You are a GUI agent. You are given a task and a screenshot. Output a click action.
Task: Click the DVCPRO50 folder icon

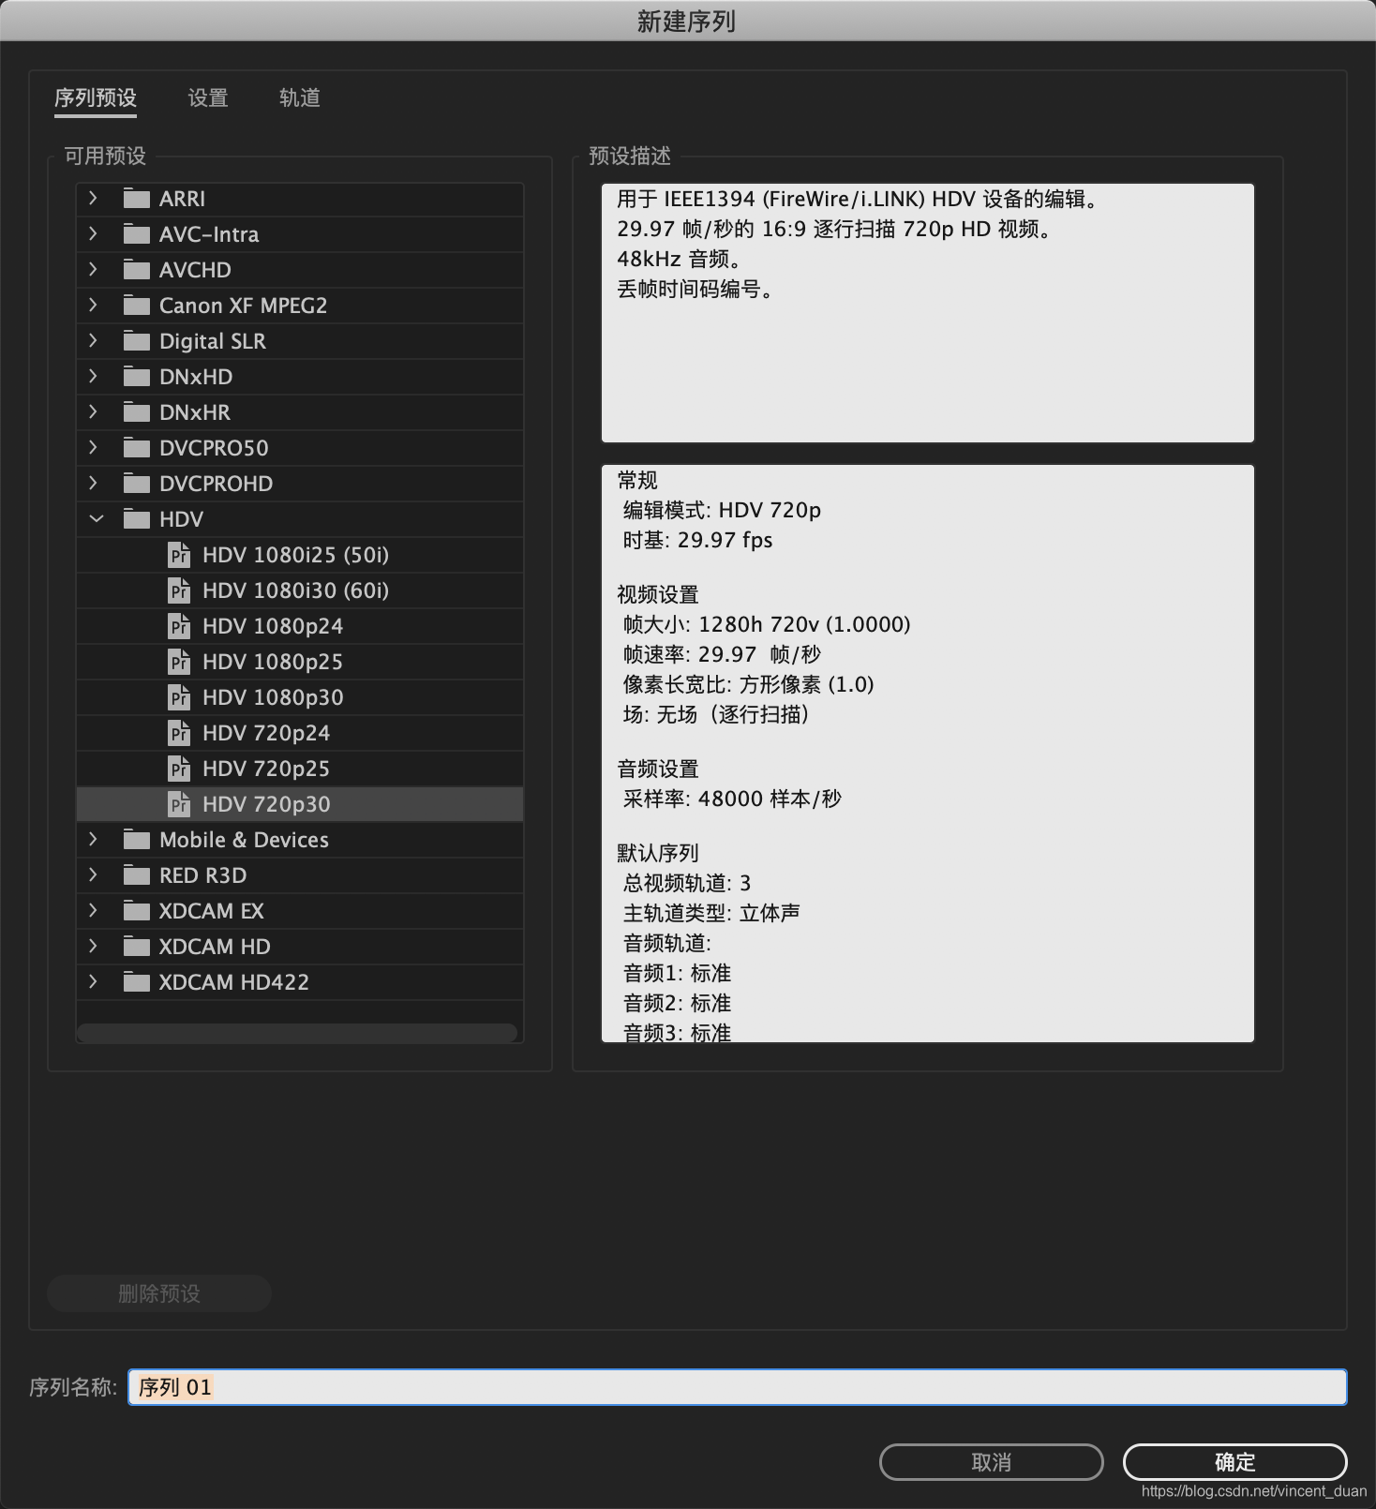click(x=137, y=448)
